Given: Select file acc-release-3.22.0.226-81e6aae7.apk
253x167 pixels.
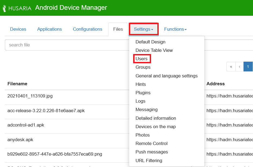Looking at the screenshot, I should [x=46, y=111].
